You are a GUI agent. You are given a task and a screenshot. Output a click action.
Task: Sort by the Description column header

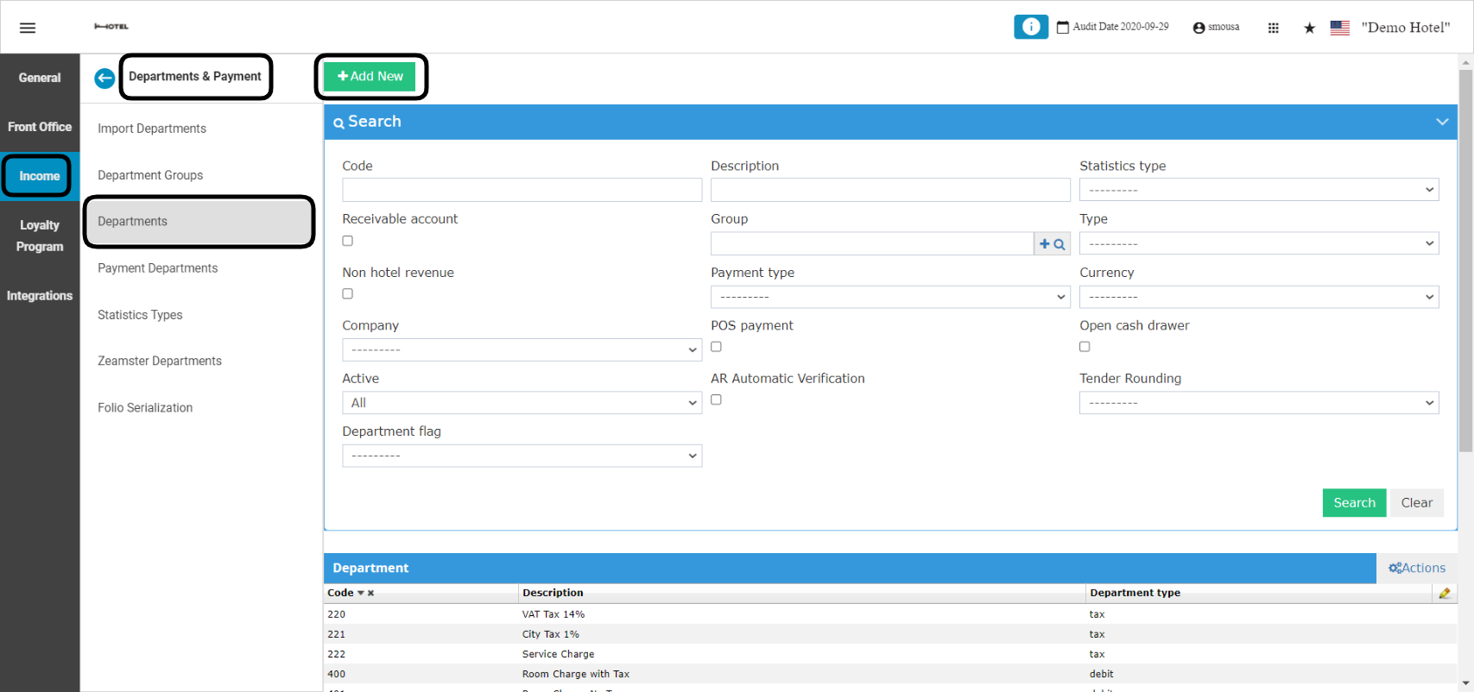[553, 593]
